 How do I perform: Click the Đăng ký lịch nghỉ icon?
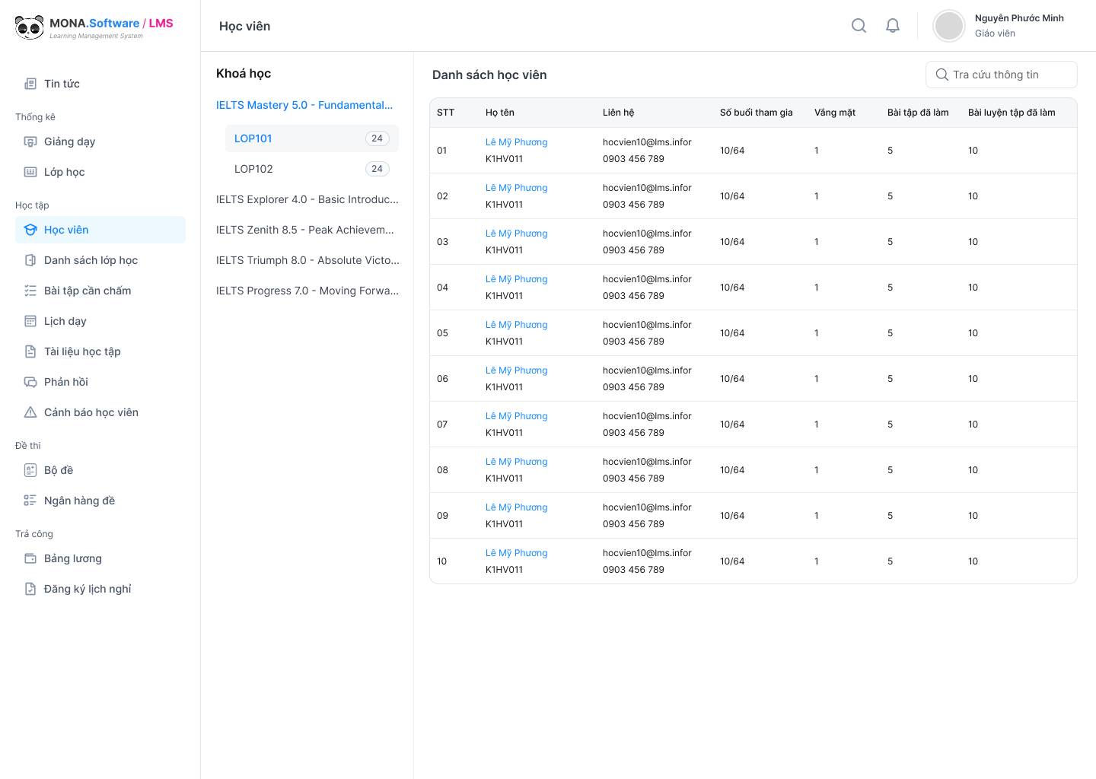coord(30,589)
